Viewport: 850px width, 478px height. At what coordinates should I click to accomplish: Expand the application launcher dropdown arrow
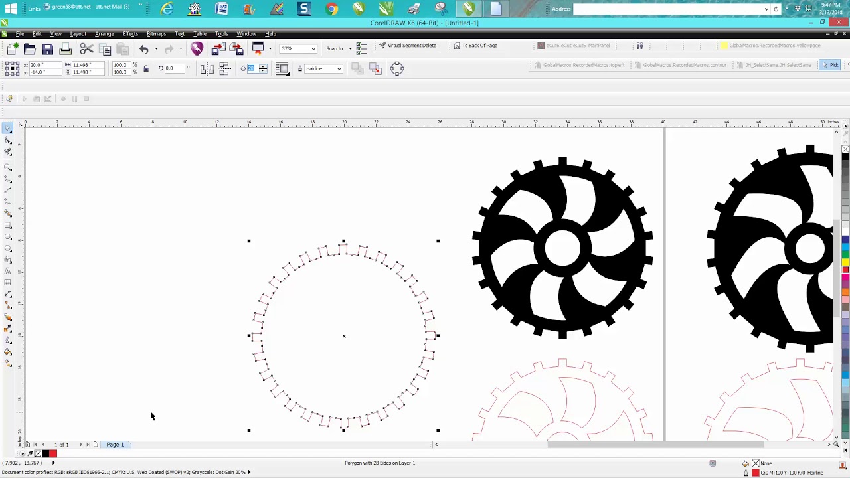(x=270, y=48)
